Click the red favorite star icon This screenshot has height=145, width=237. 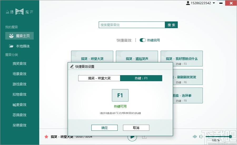point(46,137)
